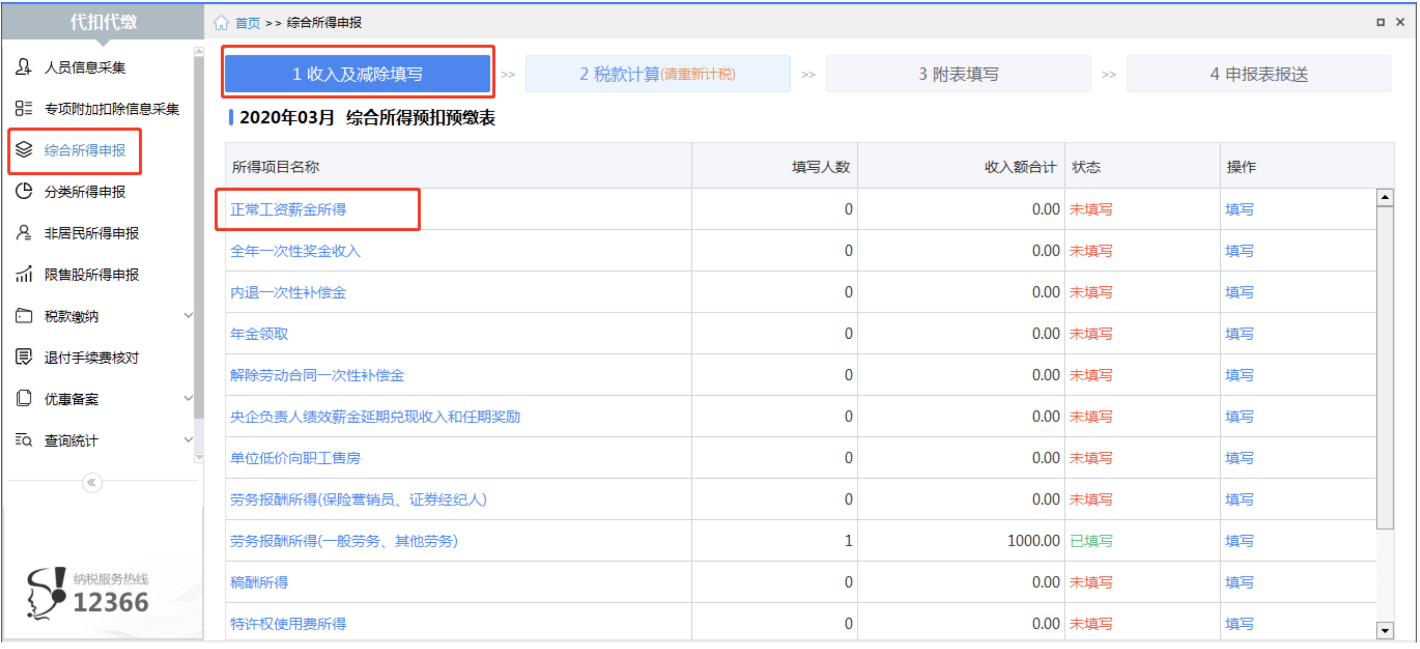Click 填写 for 劳务报酬所得(一般劳务) row
Image resolution: width=1420 pixels, height=649 pixels.
[x=1239, y=540]
